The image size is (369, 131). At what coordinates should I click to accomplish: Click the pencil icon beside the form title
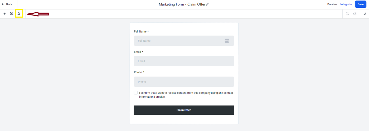pyautogui.click(x=208, y=4)
